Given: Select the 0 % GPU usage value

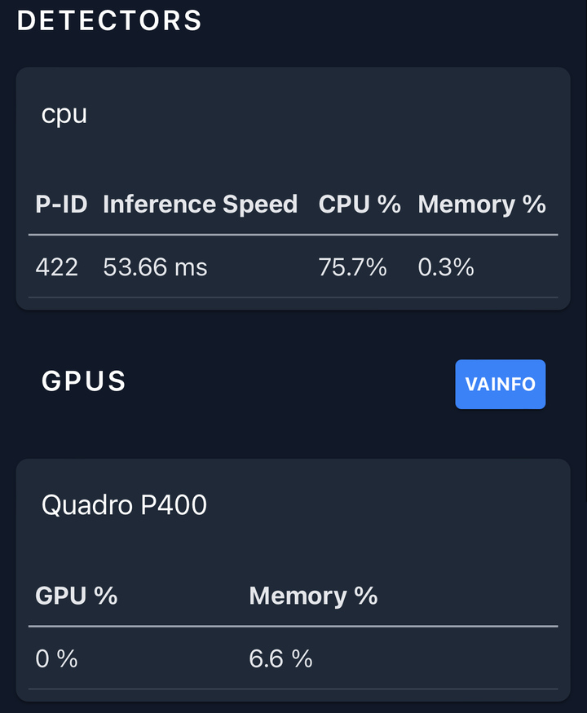Looking at the screenshot, I should 56,658.
